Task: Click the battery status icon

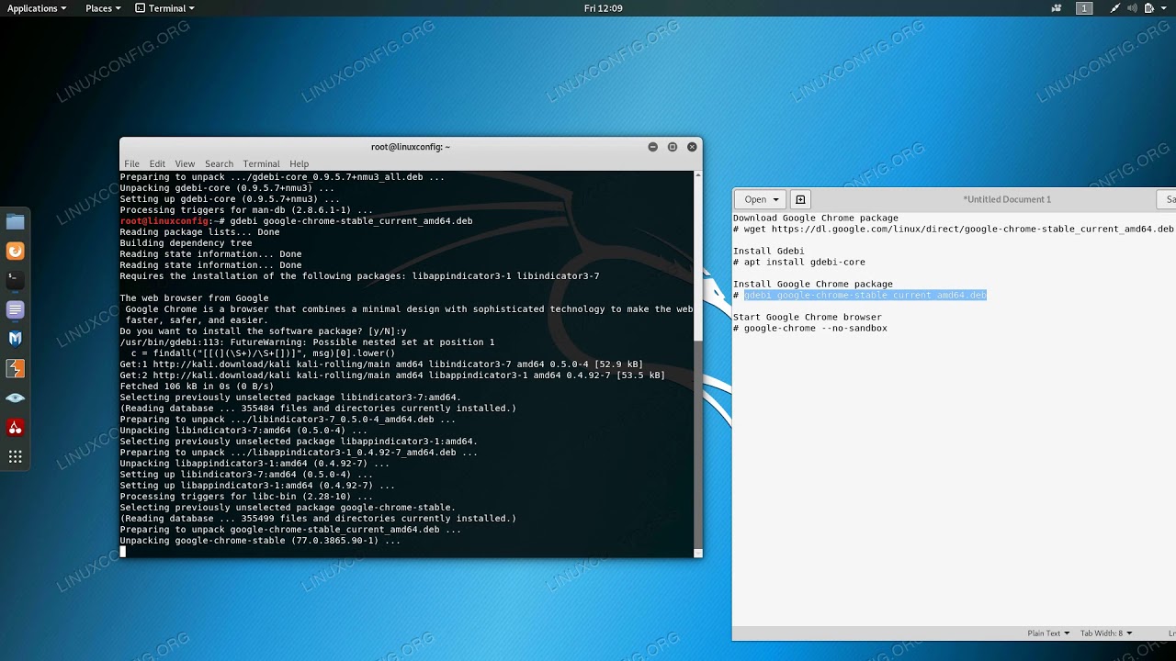Action: (1148, 8)
